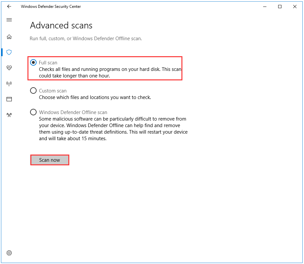
Task: Open Firewall & network protection antenna icon
Action: point(9,84)
